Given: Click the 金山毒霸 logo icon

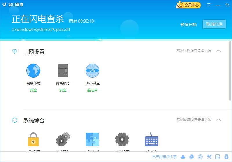Looking at the screenshot, I should tap(4, 5).
